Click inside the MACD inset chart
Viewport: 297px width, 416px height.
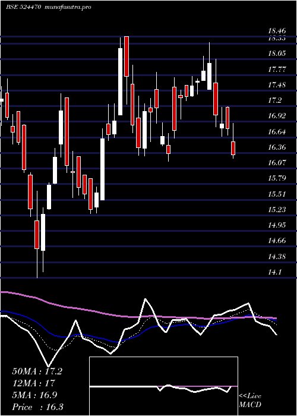pos(163,386)
